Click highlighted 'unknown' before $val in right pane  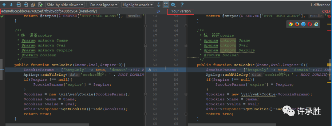point(228,45)
